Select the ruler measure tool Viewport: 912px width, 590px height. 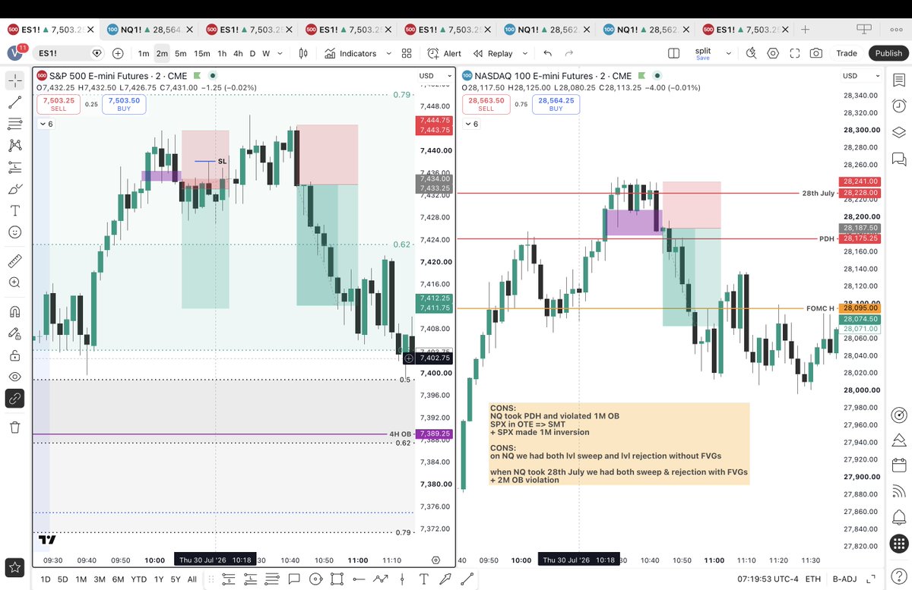click(x=15, y=261)
